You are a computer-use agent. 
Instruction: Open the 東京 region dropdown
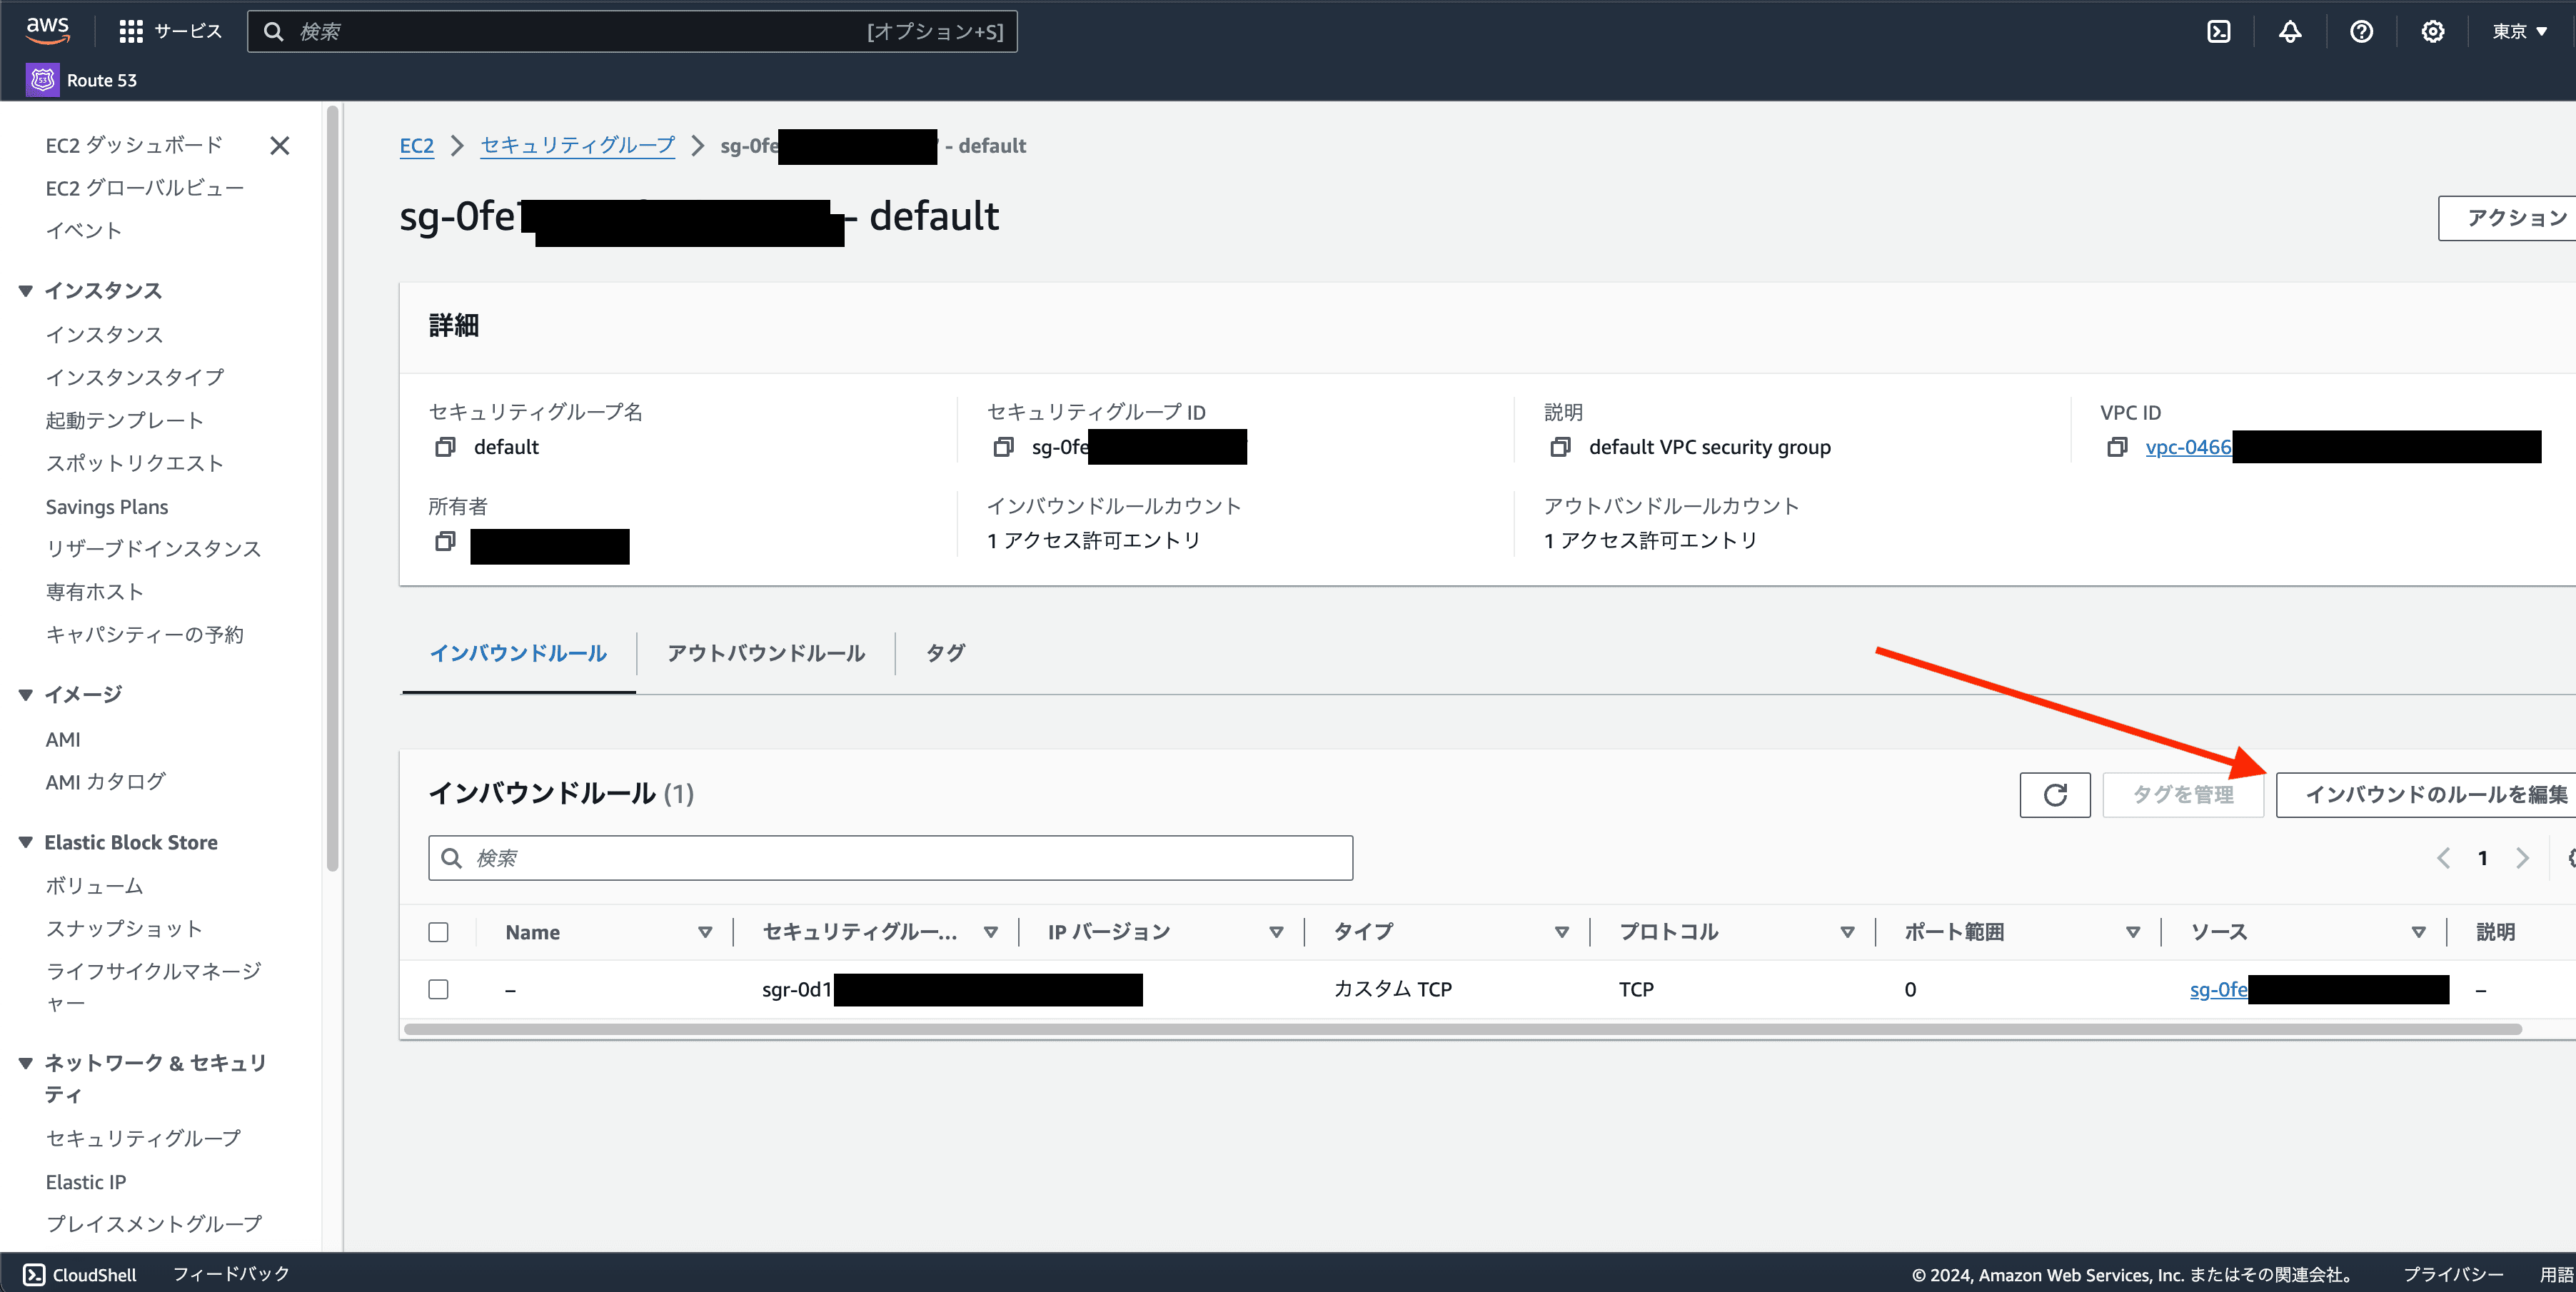(x=2519, y=32)
